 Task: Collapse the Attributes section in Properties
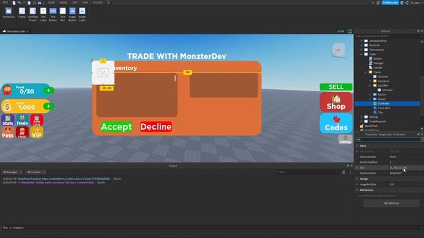pyautogui.click(x=357, y=190)
